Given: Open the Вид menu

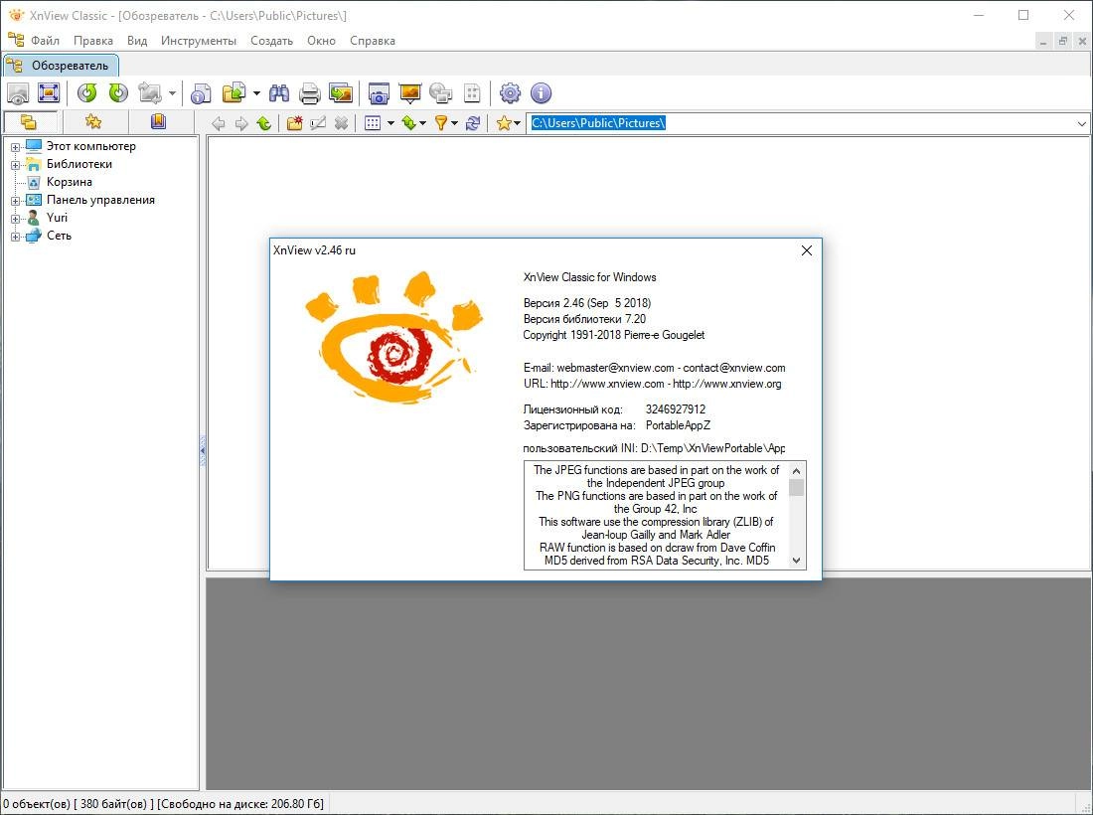Looking at the screenshot, I should pyautogui.click(x=137, y=41).
